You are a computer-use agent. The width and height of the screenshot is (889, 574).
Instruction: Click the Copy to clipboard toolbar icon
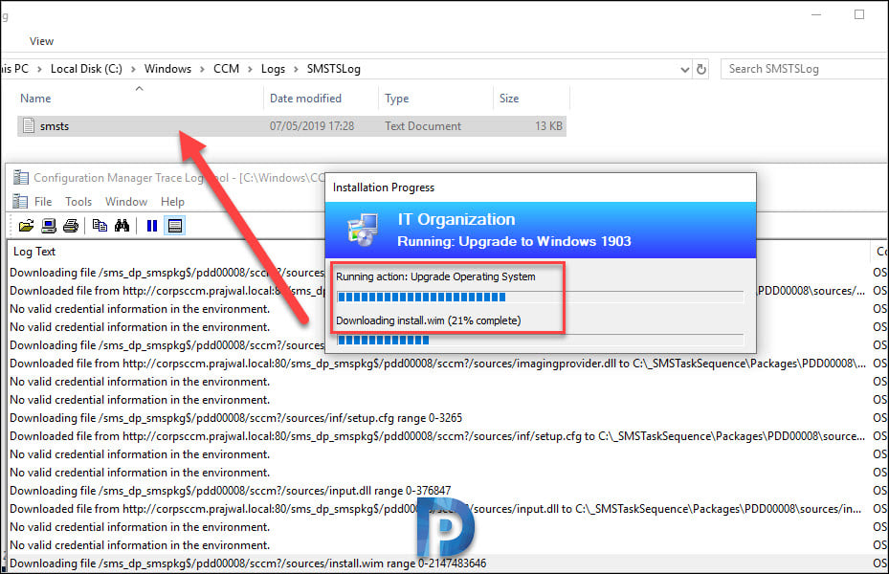(100, 226)
